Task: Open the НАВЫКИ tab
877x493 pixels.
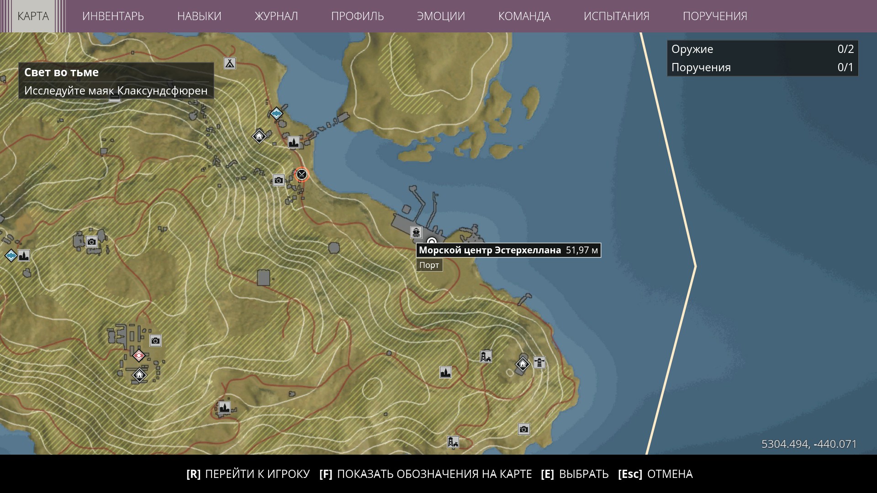Action: tap(199, 16)
